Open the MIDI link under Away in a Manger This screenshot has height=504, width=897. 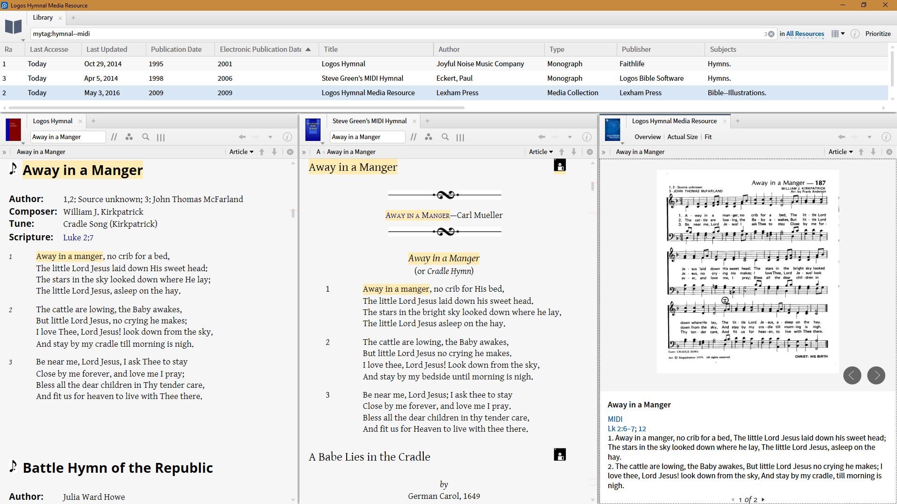[x=615, y=419]
